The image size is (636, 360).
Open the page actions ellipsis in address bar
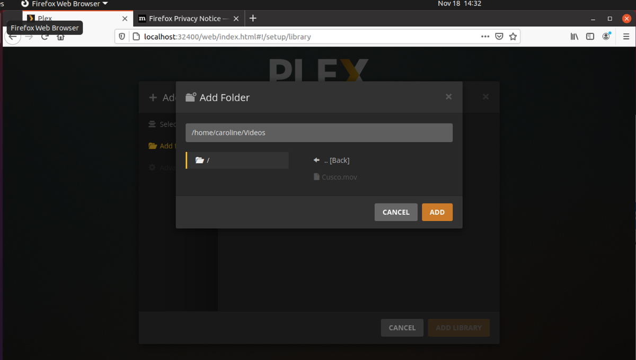[485, 36]
